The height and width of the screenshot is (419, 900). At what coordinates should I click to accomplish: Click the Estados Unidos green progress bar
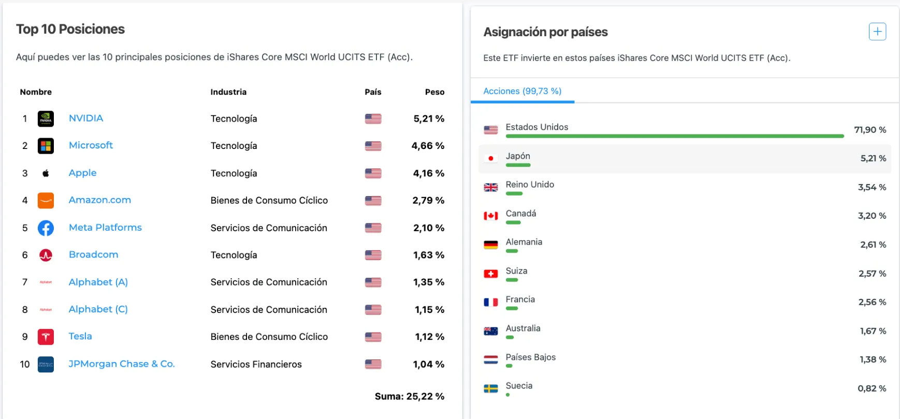674,136
